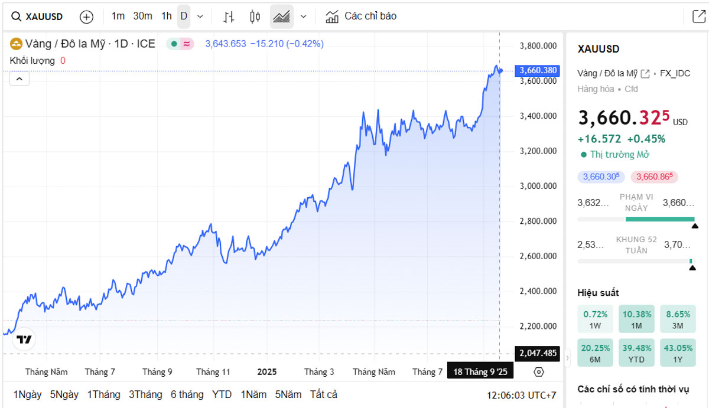Open the timeframe interval dropdown arrow
Viewport: 709px width, 408px height.
coord(200,17)
